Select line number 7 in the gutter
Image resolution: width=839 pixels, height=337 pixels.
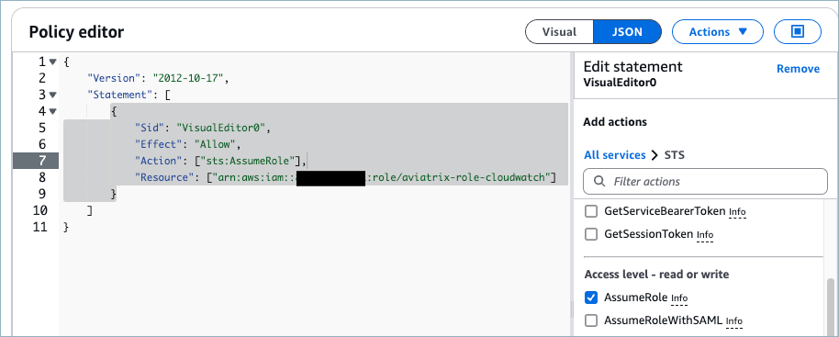[36, 161]
